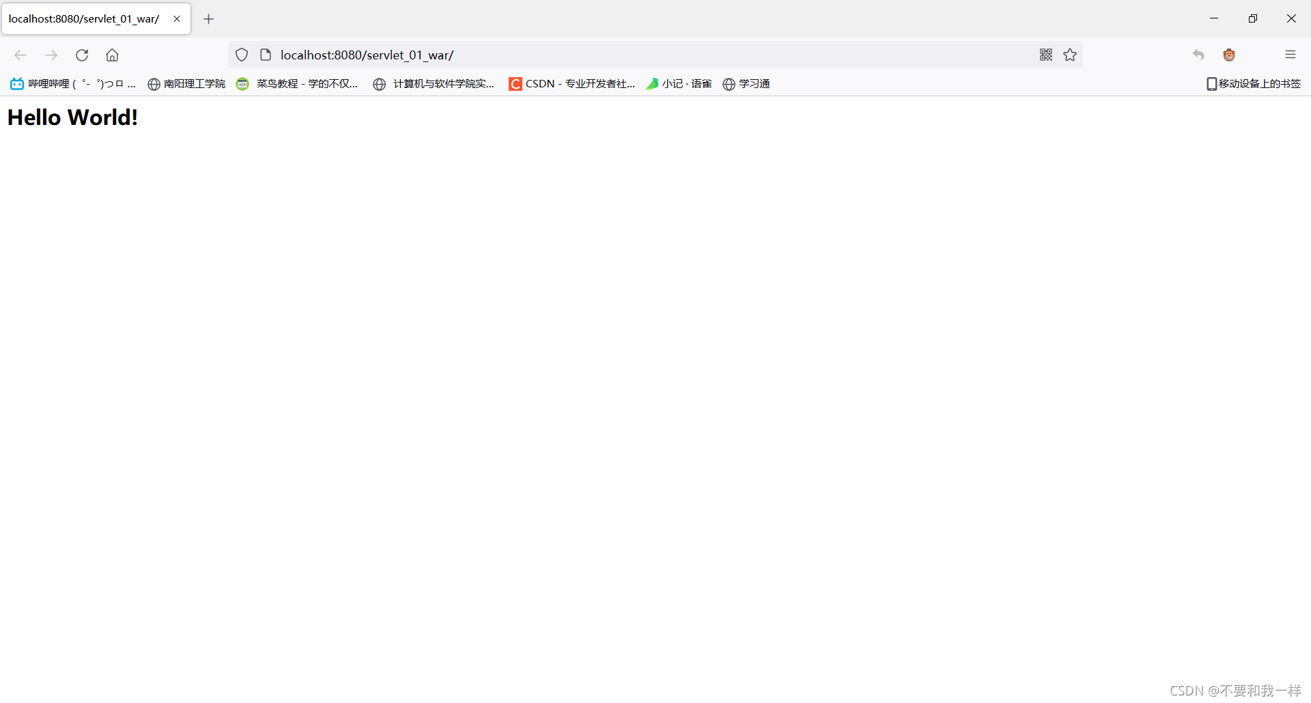Click the forward navigation arrow

click(51, 55)
